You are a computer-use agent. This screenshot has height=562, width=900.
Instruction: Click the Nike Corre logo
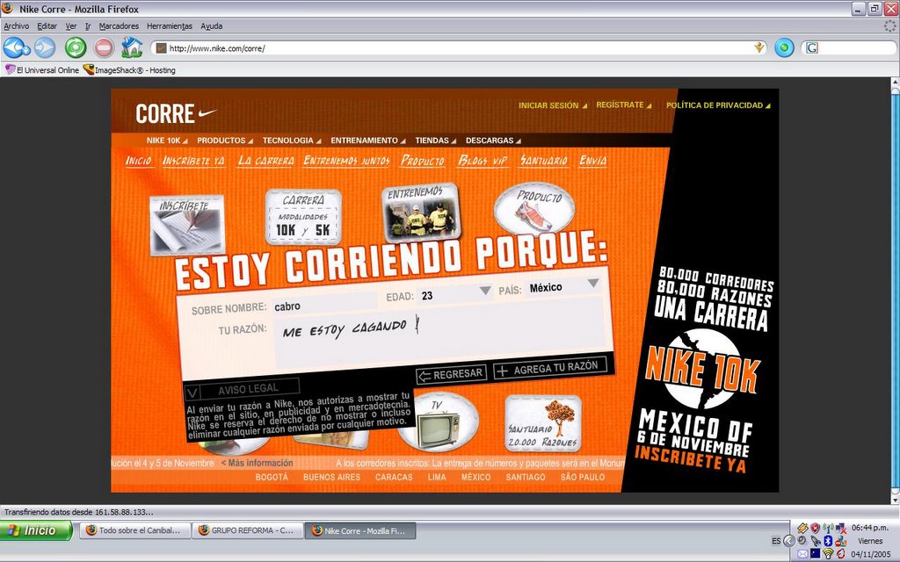click(176, 113)
